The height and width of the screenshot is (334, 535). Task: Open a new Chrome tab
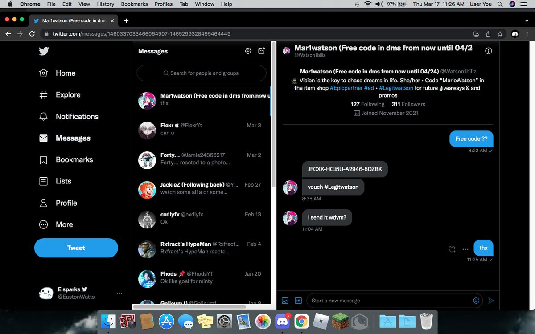(126, 20)
